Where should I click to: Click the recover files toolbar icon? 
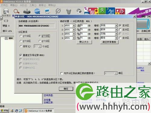(27, 11)
